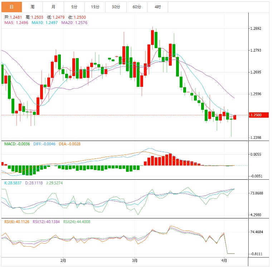273x269 pixels.
Task: Switch to the 4时 four-hour tab
Action: (158, 7)
